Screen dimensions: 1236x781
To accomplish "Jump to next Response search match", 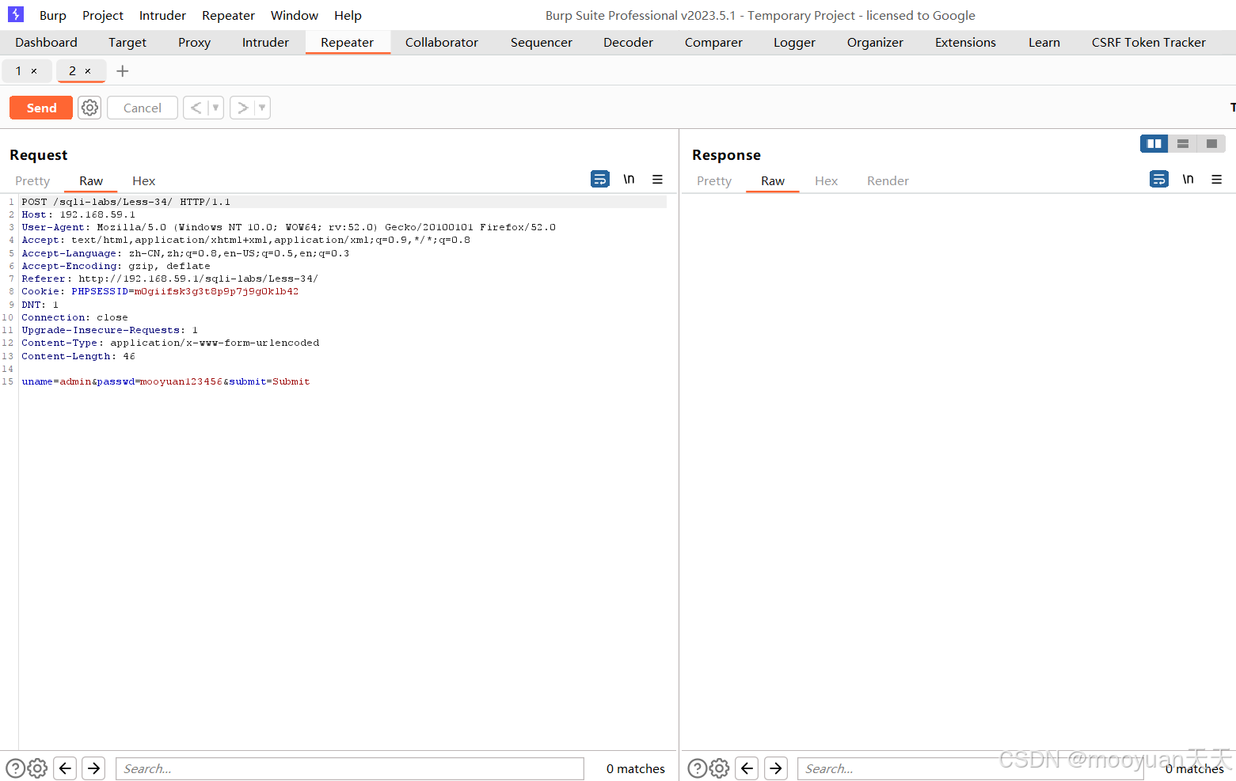I will [x=776, y=768].
